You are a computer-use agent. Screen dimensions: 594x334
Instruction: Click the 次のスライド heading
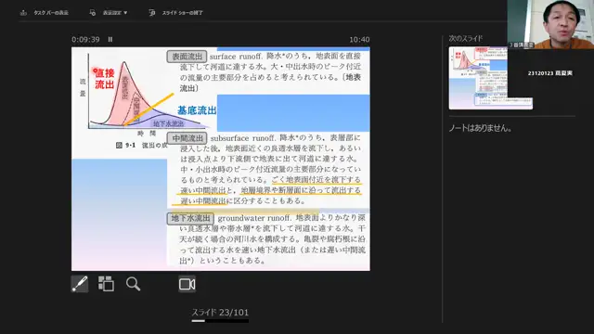click(x=466, y=38)
